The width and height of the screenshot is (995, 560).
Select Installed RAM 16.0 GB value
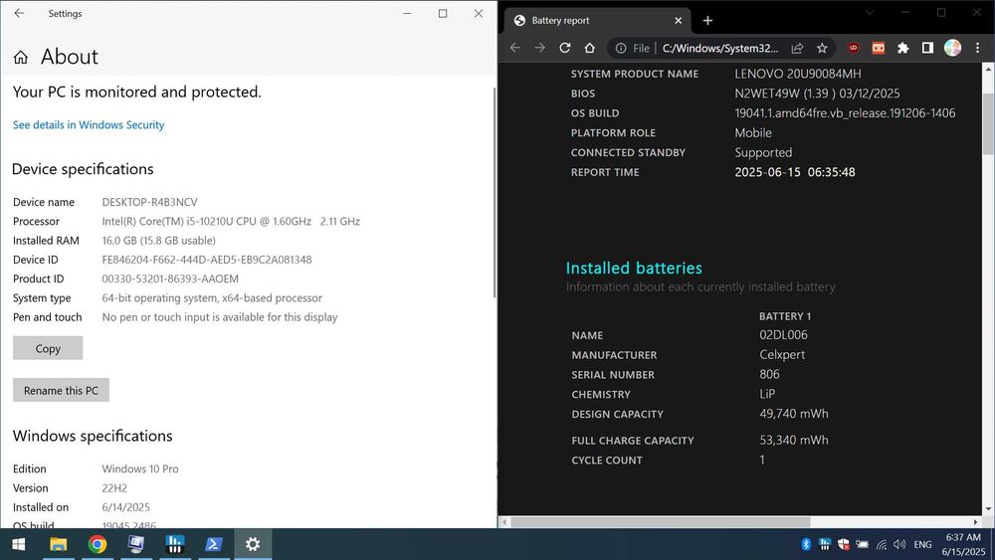tap(158, 241)
